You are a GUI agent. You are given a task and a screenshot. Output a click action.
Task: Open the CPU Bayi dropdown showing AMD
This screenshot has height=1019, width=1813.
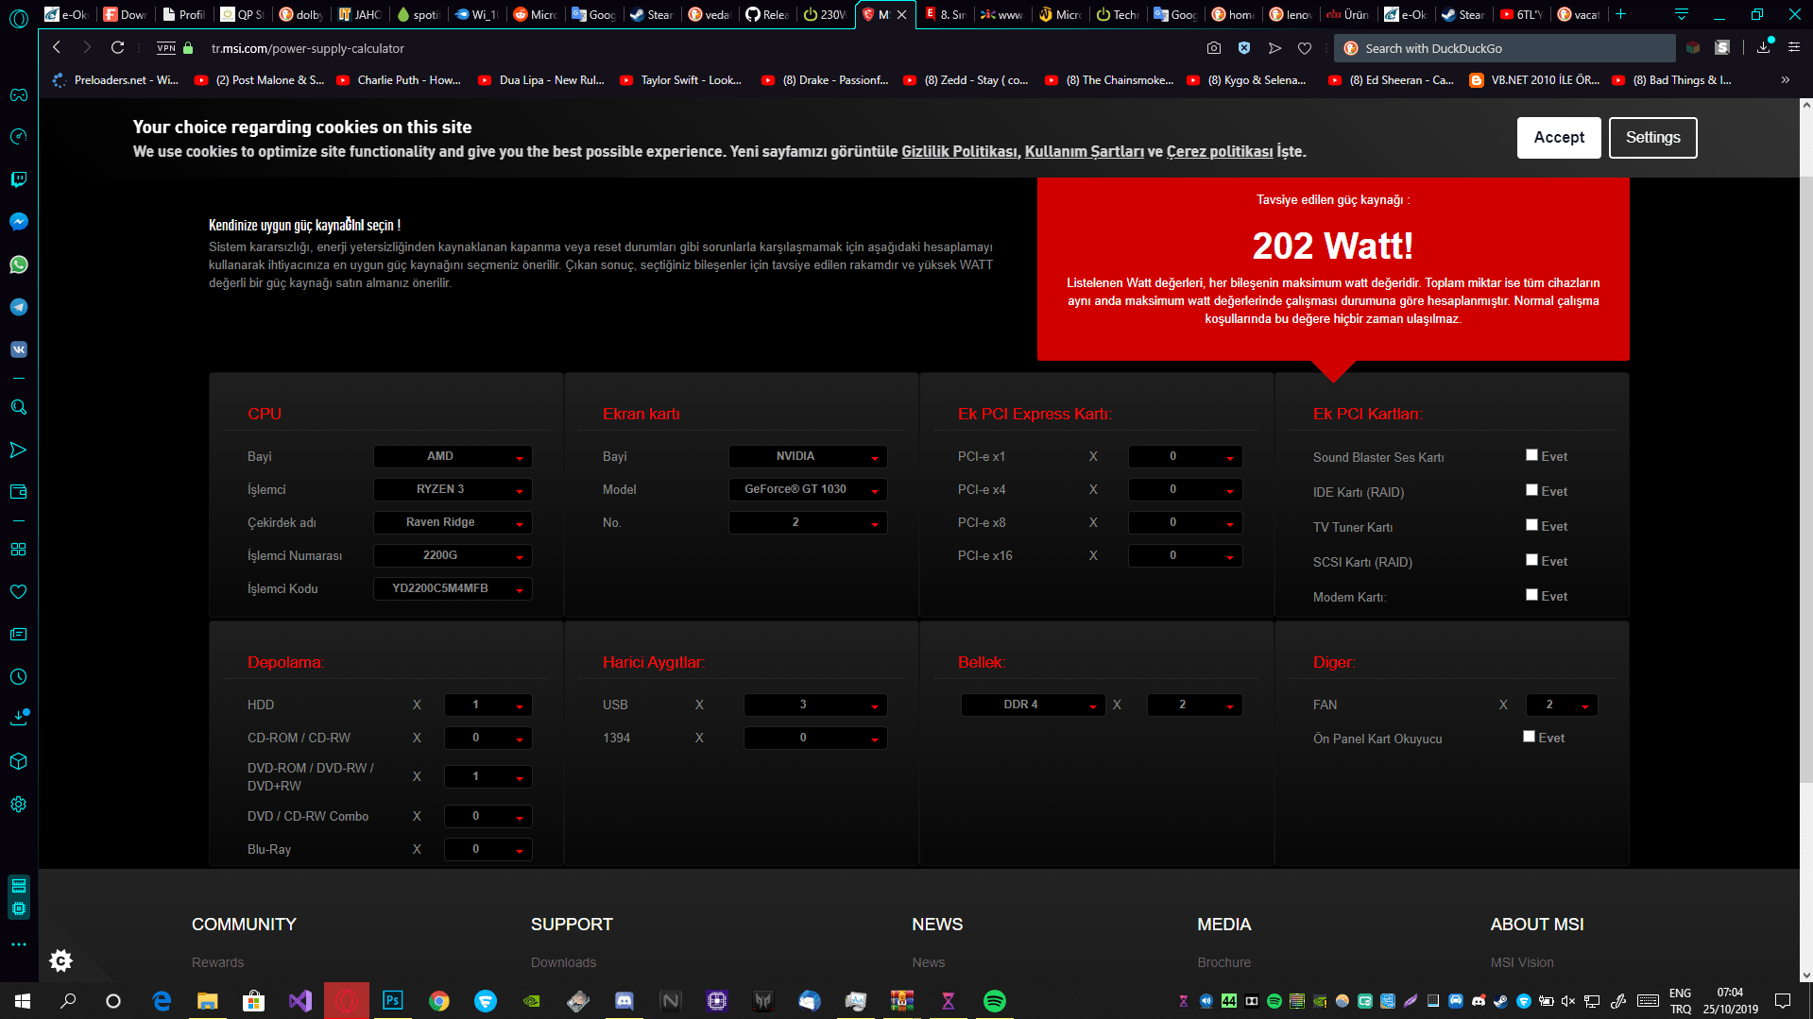point(453,456)
